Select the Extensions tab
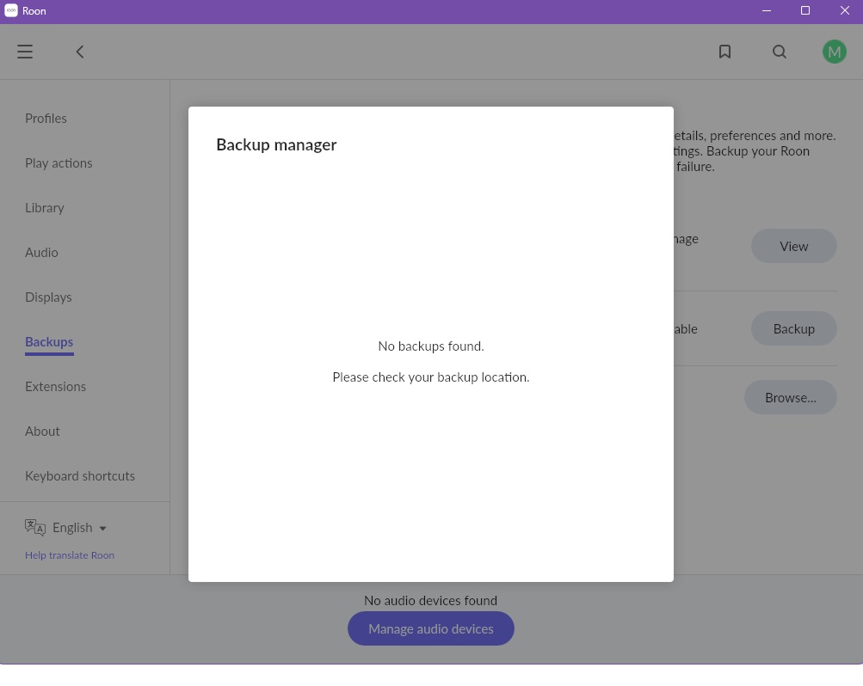 55,387
